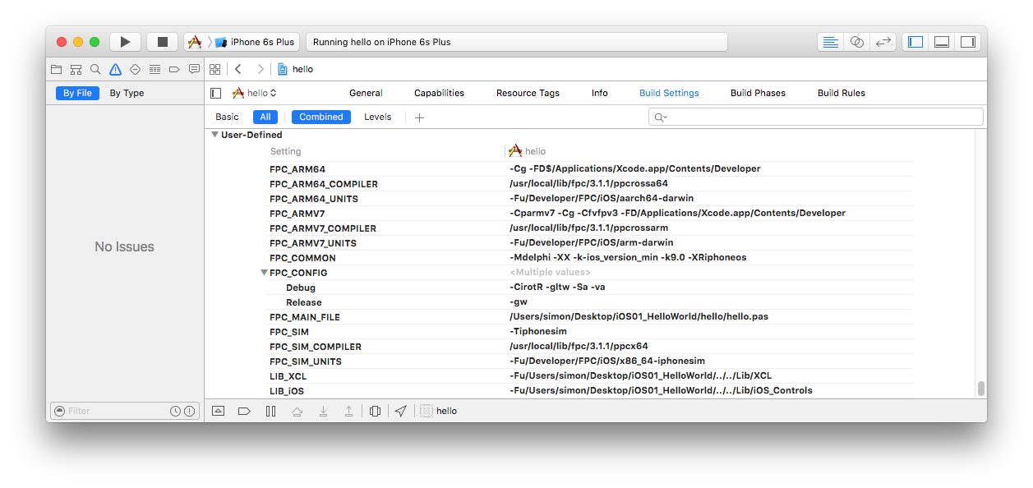This screenshot has width=1033, height=488.
Task: Click the build settings search field
Action: pos(815,117)
